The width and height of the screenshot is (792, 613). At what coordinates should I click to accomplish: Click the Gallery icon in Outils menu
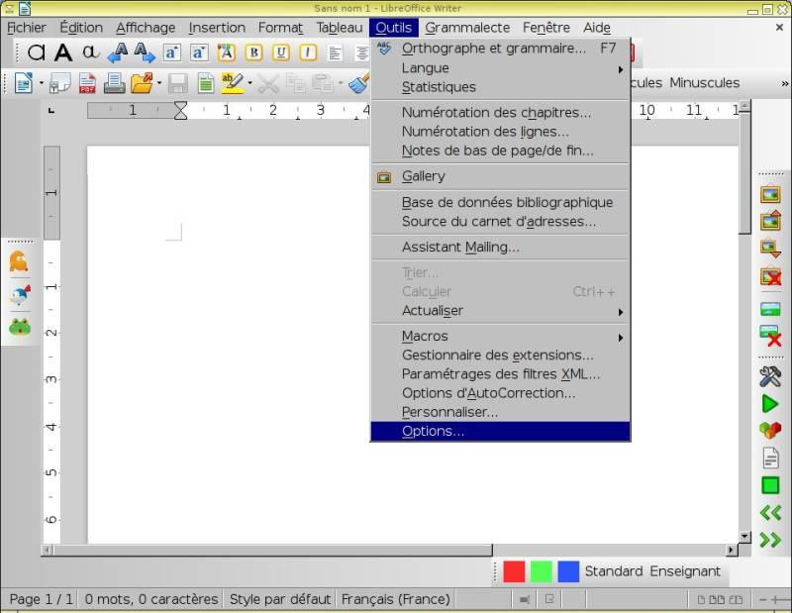tap(384, 177)
